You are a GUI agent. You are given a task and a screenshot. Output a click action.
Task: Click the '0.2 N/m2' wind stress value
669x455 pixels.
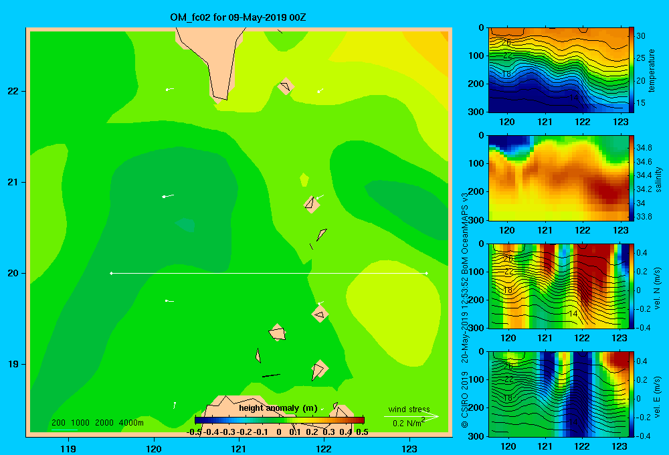click(x=408, y=423)
